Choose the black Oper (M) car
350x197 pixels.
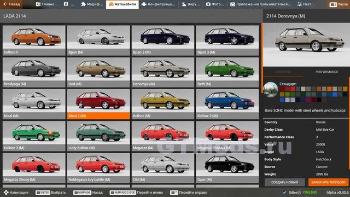point(227,168)
